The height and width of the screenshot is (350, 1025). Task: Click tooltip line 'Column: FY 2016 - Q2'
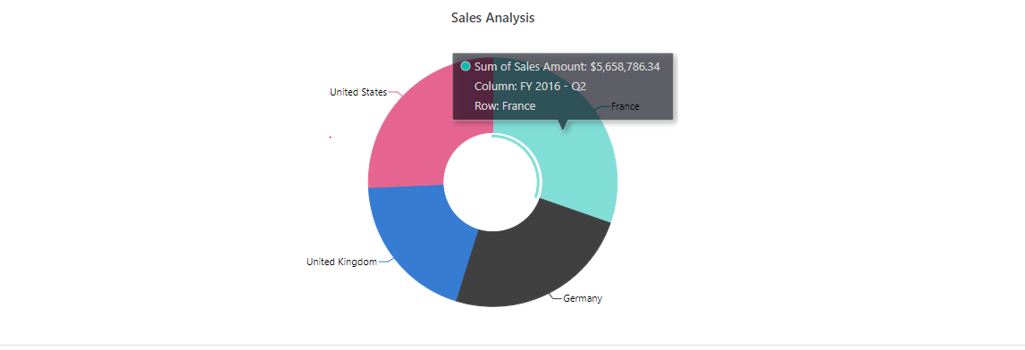pyautogui.click(x=530, y=87)
